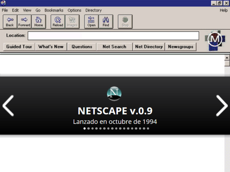Open the Help menu
Image resolution: width=230 pixels, height=172 pixels.
click(x=224, y=10)
